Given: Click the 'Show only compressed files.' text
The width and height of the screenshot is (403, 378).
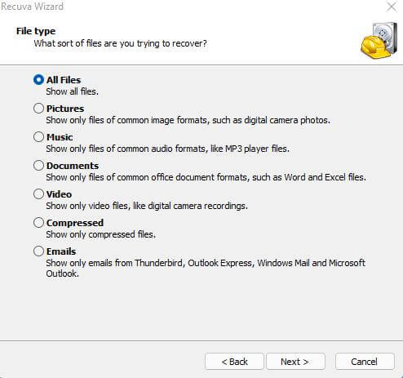Looking at the screenshot, I should click(100, 234).
